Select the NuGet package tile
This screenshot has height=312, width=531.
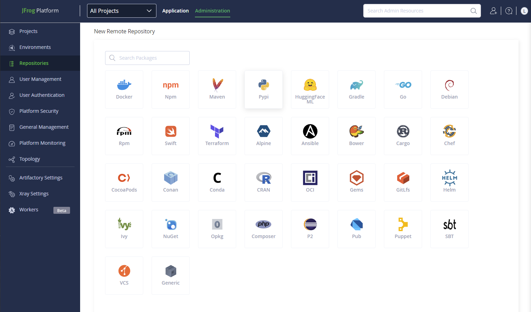171,229
